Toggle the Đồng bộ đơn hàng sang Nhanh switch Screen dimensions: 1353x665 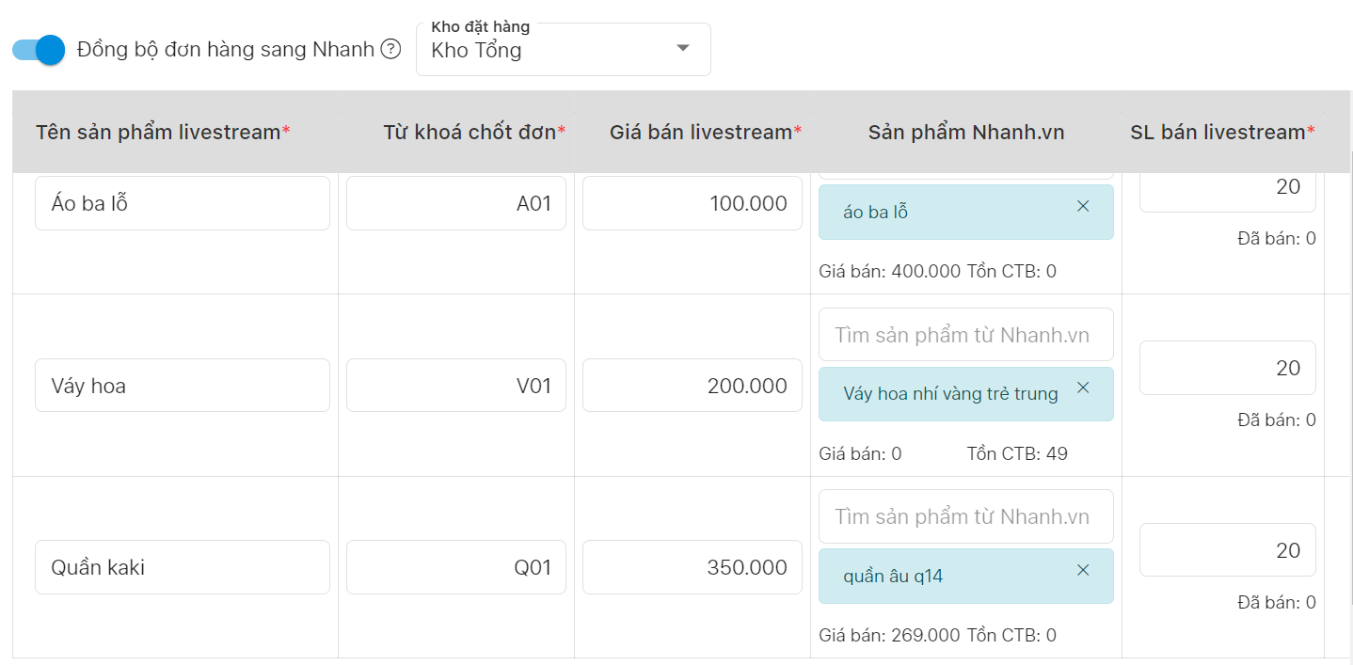39,50
